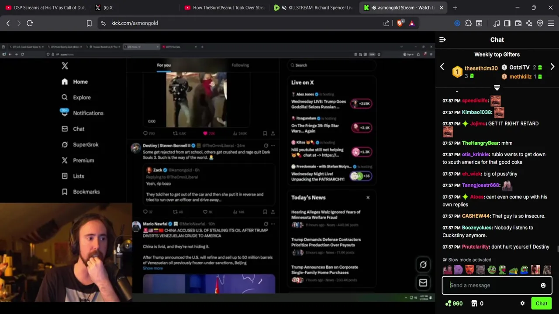The image size is (559, 314).
Task: Go back to previous page
Action: click(x=8, y=23)
